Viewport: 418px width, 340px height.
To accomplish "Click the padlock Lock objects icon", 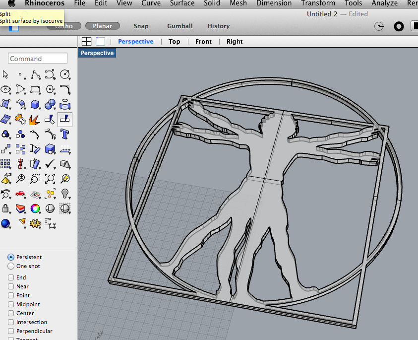I will 5,208.
